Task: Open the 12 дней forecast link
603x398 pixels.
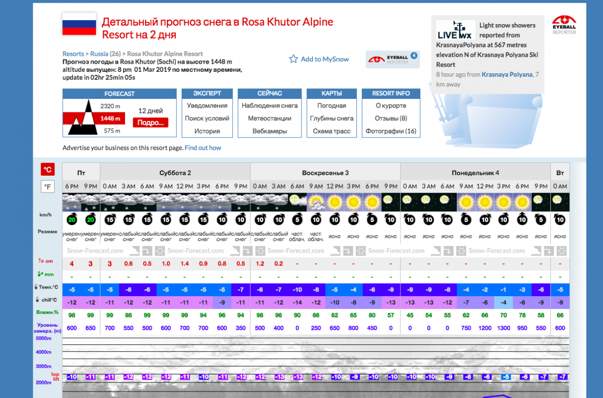Action: [x=151, y=111]
